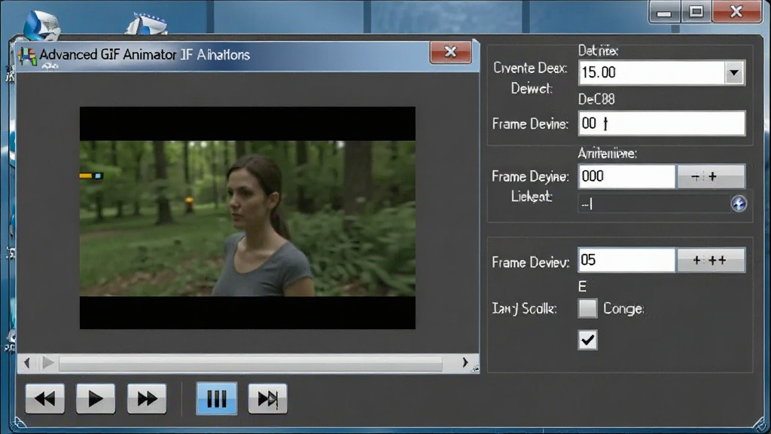Start playback with the play button
Image resolution: width=771 pixels, height=434 pixels.
(x=96, y=398)
